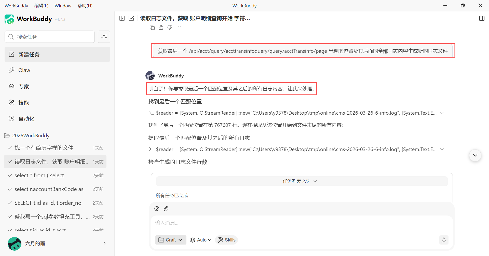The height and width of the screenshot is (256, 489).
Task: Copy the response with the copy icon
Action: click(x=152, y=27)
